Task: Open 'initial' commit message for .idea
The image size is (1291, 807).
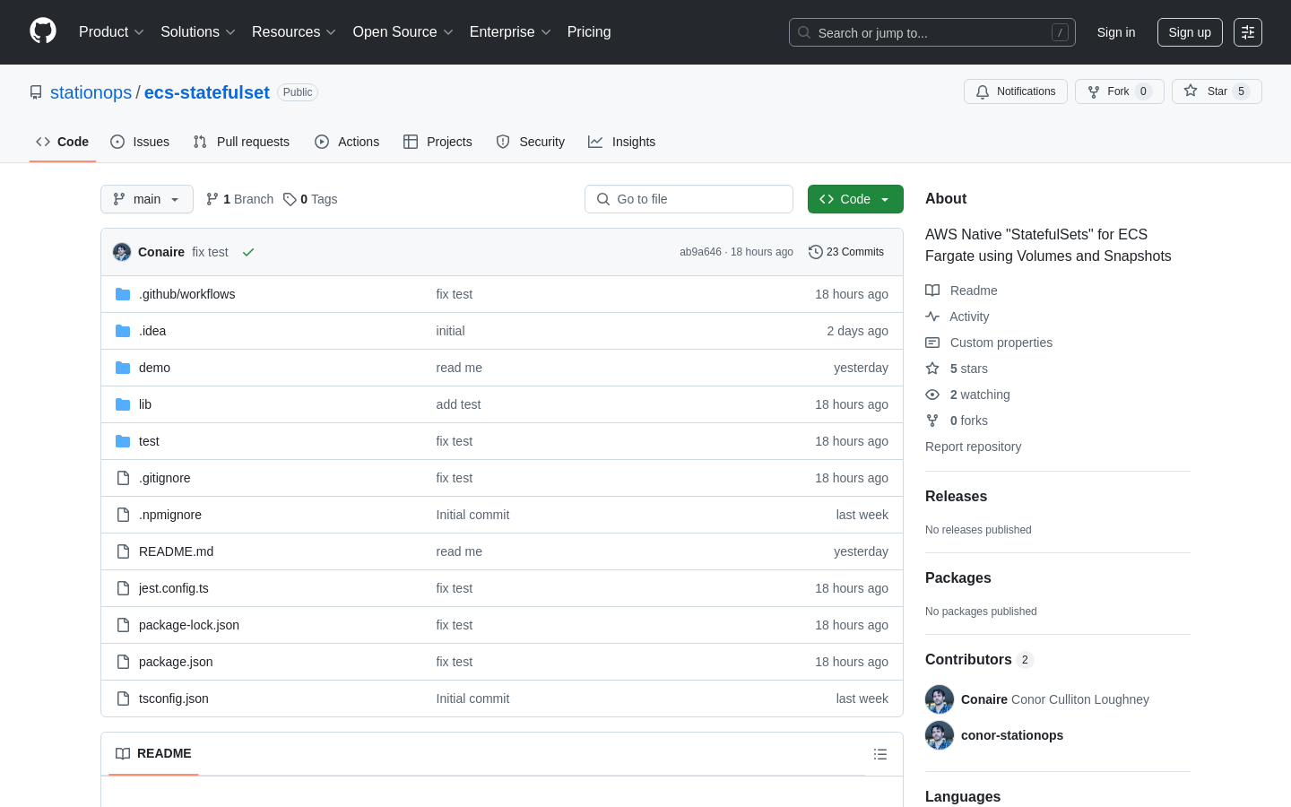Action: 450,331
